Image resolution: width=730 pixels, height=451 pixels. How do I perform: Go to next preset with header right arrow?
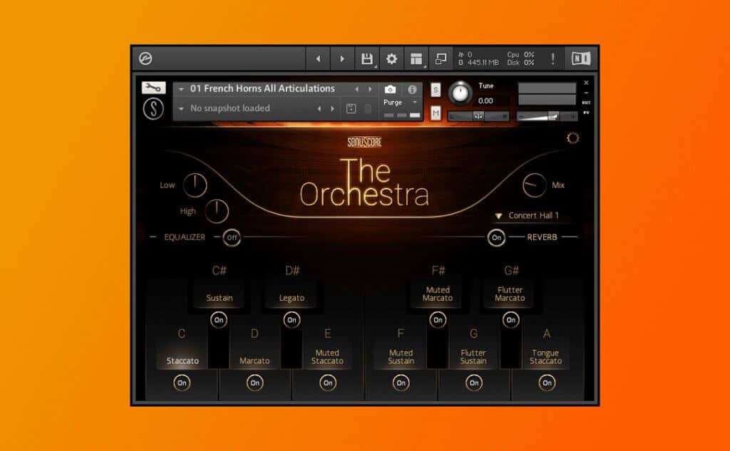pos(342,58)
